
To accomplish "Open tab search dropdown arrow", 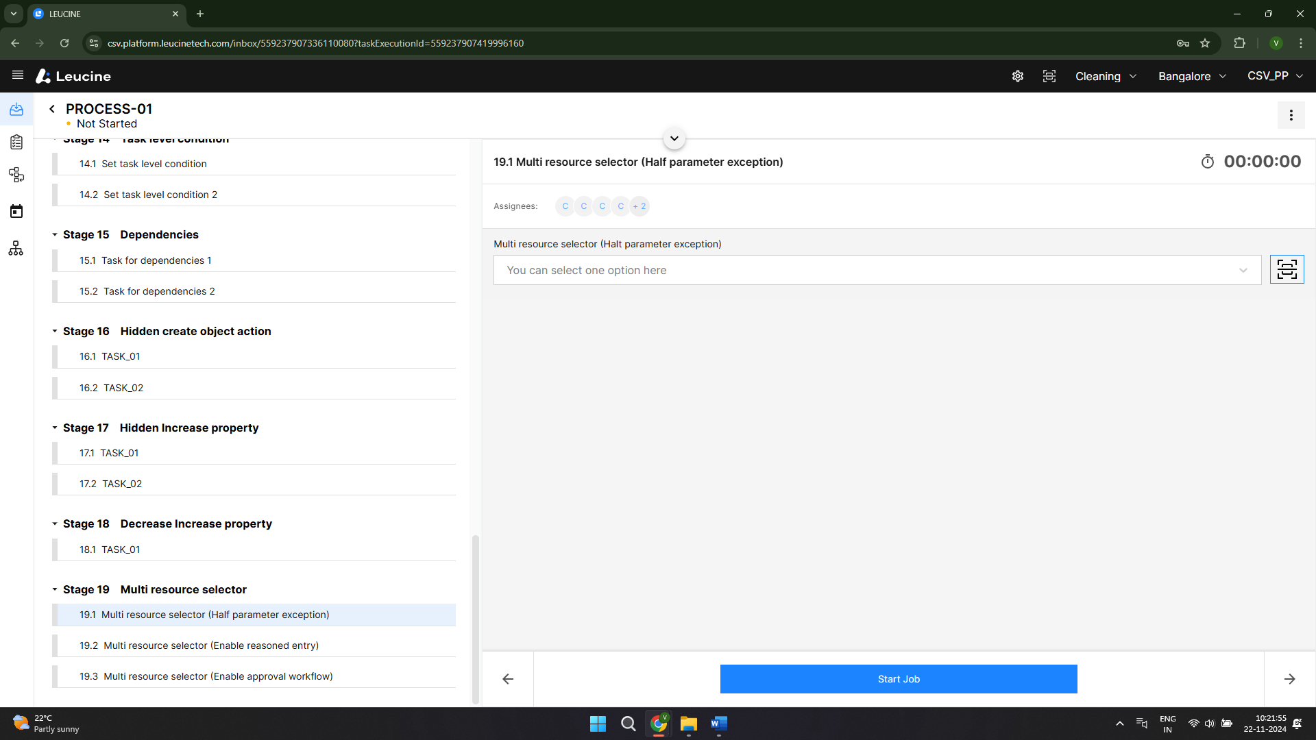I will tap(13, 14).
